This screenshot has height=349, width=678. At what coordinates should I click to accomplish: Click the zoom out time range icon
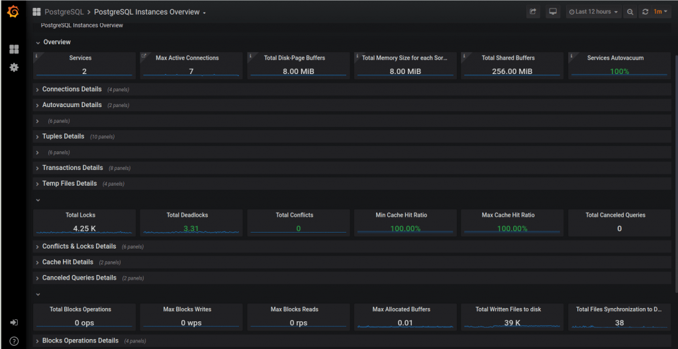630,12
